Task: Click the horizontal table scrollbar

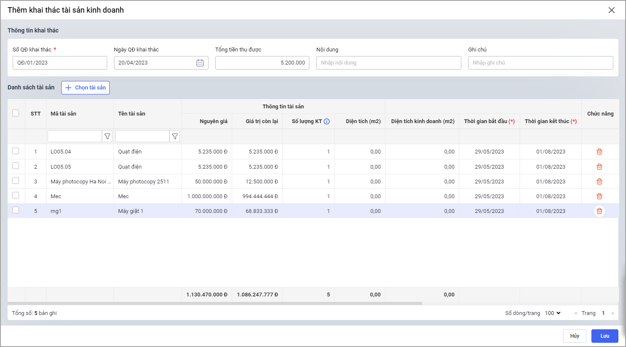Action: [x=215, y=303]
